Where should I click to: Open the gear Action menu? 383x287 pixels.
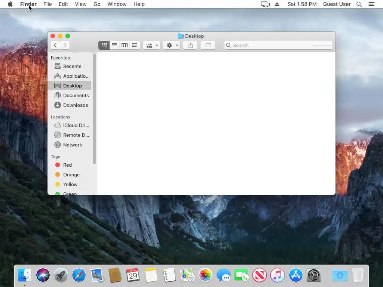[x=172, y=45]
